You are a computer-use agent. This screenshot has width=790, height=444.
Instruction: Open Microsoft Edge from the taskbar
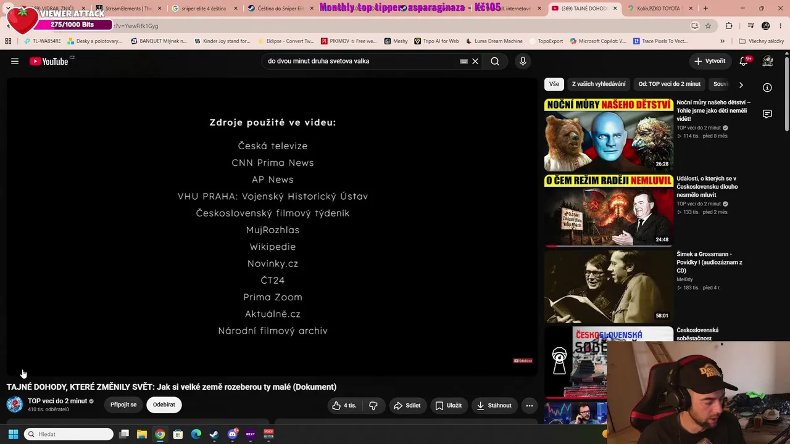[196, 434]
